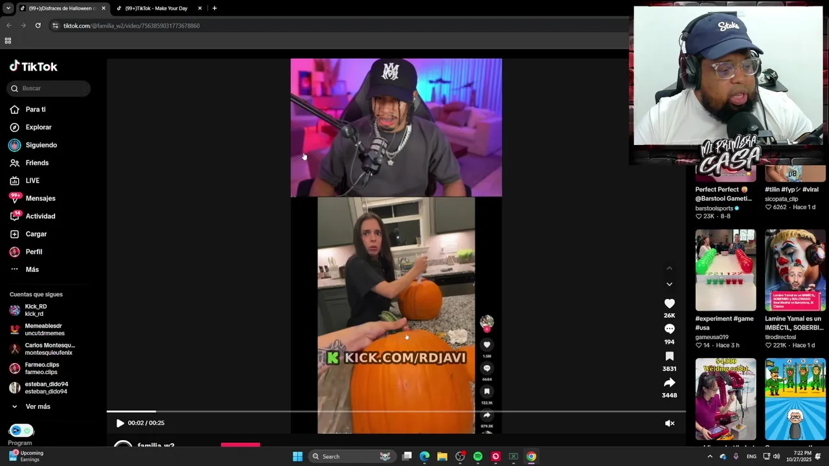
Task: Open the Welding robot video thumbnail
Action: (725, 399)
